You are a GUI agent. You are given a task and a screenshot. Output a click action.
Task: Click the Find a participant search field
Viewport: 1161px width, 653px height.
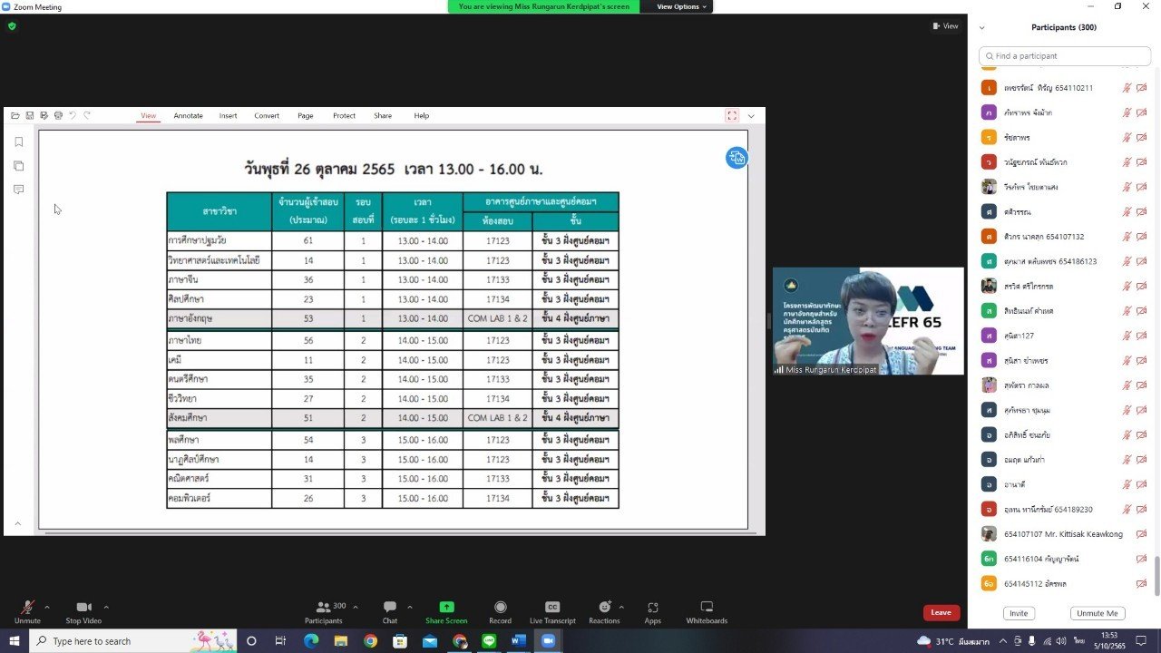1063,56
